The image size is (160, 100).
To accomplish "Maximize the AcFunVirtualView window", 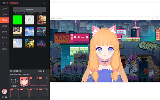I will [x=153, y=19].
